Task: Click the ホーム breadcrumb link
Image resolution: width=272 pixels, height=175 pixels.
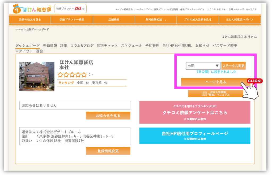Action: [19, 29]
